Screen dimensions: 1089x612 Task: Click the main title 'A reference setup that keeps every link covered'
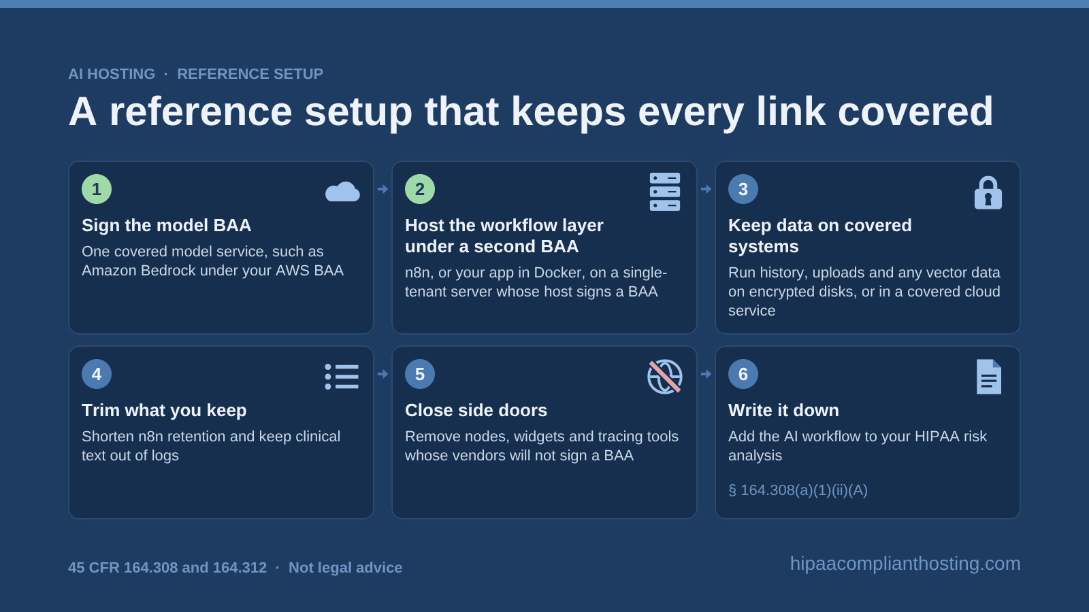tap(531, 112)
